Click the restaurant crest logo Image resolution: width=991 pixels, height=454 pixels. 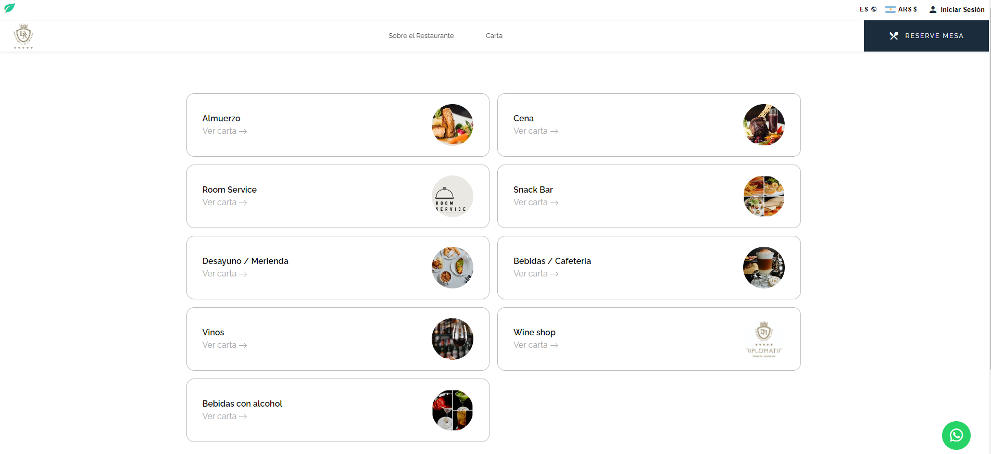pos(23,36)
